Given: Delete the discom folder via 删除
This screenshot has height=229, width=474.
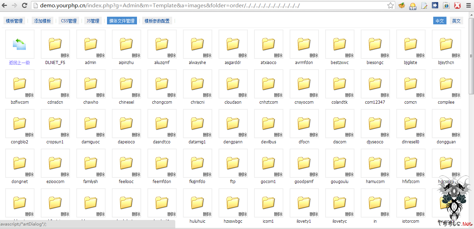Looking at the screenshot, I should pos(350,135).
